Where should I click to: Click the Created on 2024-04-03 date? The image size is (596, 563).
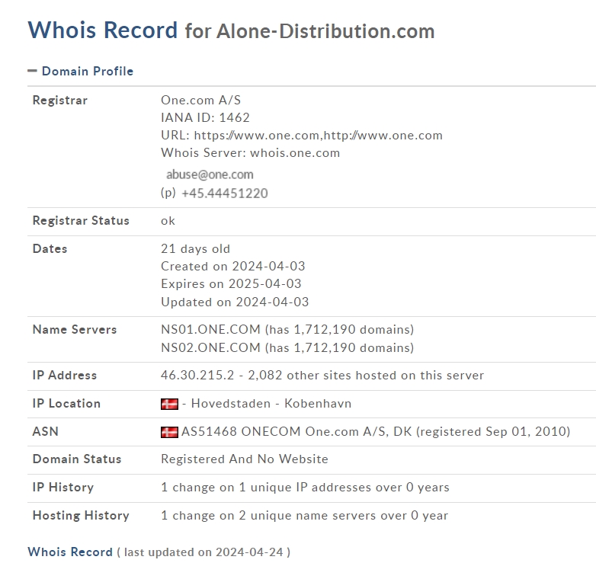(x=233, y=266)
